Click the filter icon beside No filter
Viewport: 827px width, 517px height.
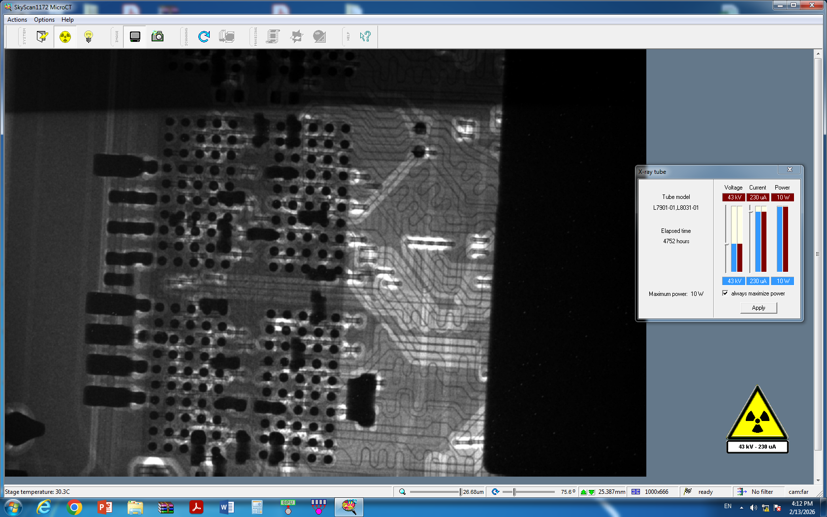click(741, 492)
